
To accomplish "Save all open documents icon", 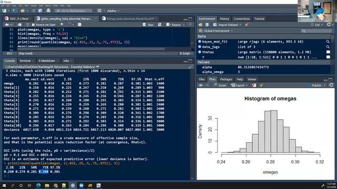I will tap(40, 10).
